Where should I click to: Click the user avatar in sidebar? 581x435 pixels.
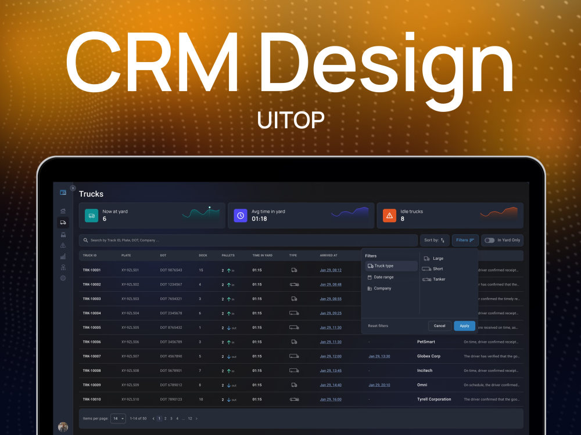point(63,426)
